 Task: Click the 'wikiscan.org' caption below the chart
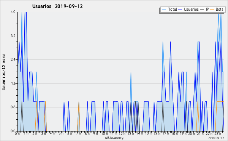(114, 138)
